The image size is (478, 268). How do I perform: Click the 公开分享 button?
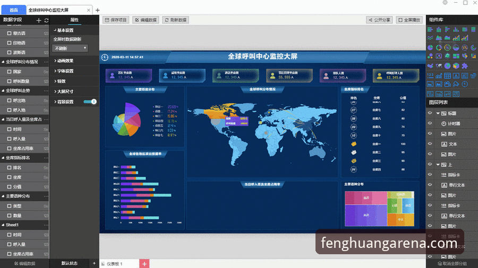(379, 20)
